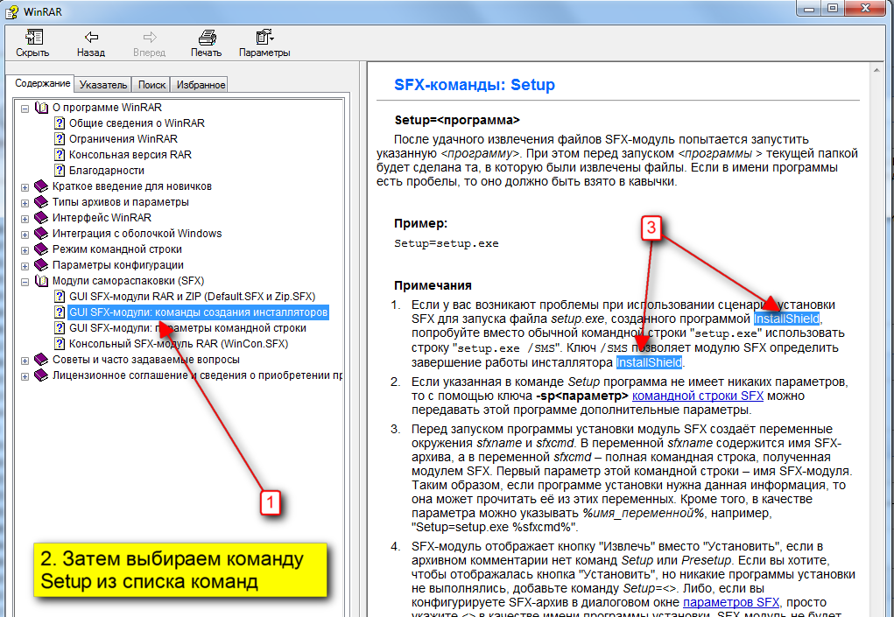The width and height of the screenshot is (894, 617).
Task: Click the Интерфейс WinRAR label
Action: (102, 218)
